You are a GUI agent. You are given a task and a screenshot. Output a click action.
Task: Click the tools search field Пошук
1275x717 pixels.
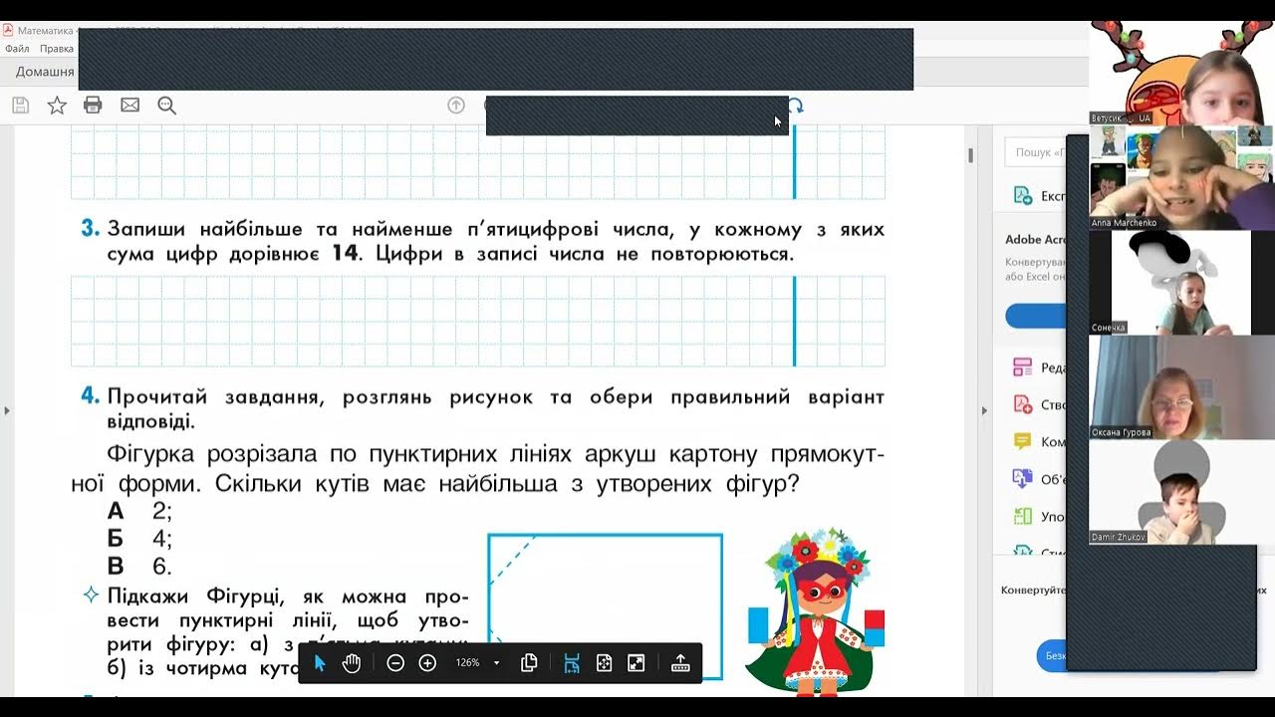[1035, 152]
